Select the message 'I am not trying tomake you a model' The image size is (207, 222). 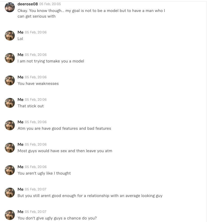pyautogui.click(x=51, y=61)
